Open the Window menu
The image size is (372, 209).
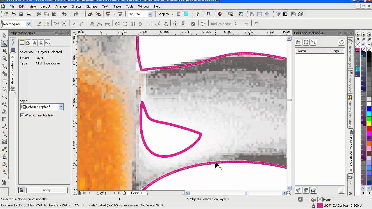(x=144, y=6)
